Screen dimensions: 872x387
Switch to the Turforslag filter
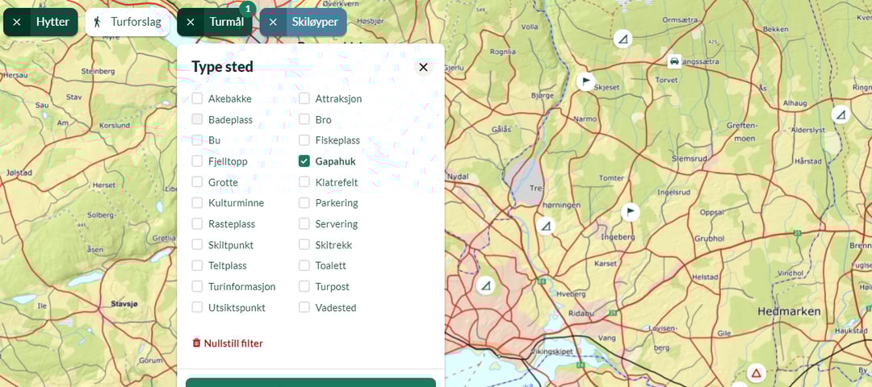click(128, 22)
